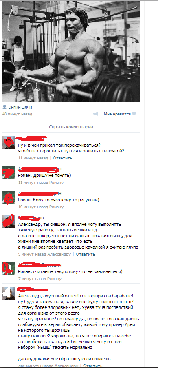Click Ответить under the 9 minutes ago comment
This screenshot has width=189, height=368.
coord(86,254)
